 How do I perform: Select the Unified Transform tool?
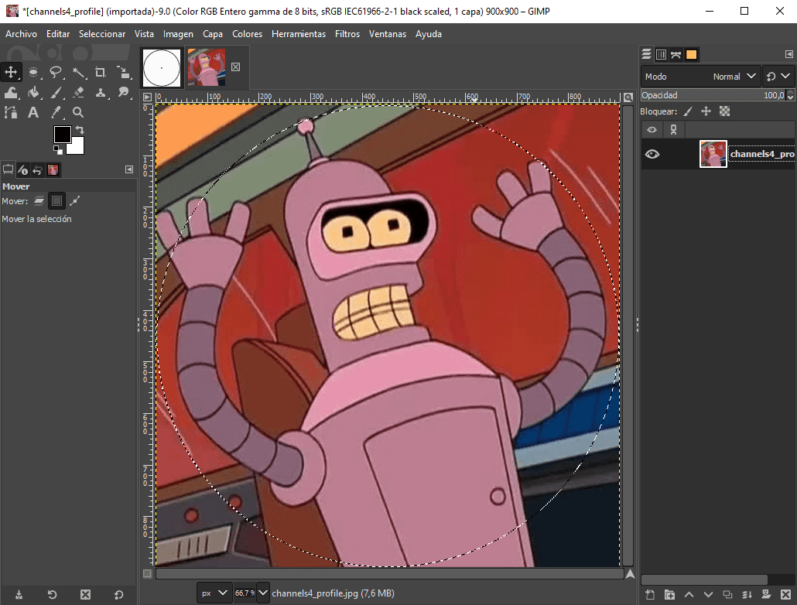click(x=122, y=72)
